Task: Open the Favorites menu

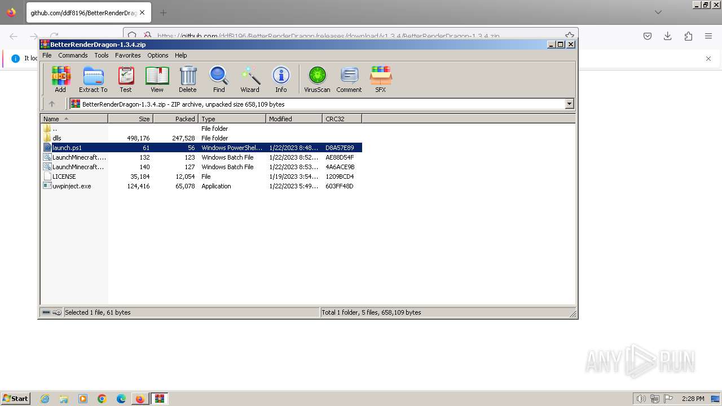Action: [x=128, y=55]
